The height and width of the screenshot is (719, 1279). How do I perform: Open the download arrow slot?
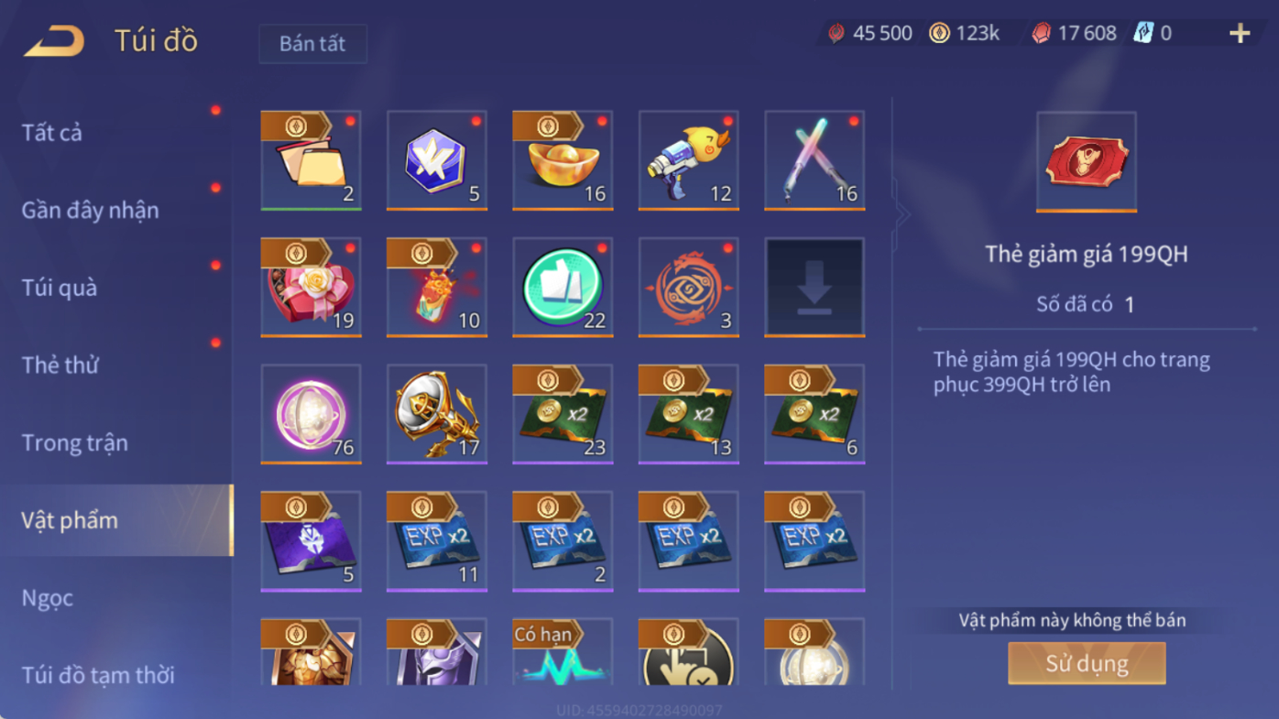pyautogui.click(x=814, y=288)
